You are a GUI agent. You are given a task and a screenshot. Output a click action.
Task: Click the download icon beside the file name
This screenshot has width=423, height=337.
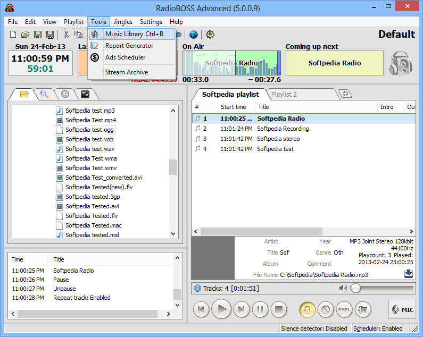pos(409,274)
